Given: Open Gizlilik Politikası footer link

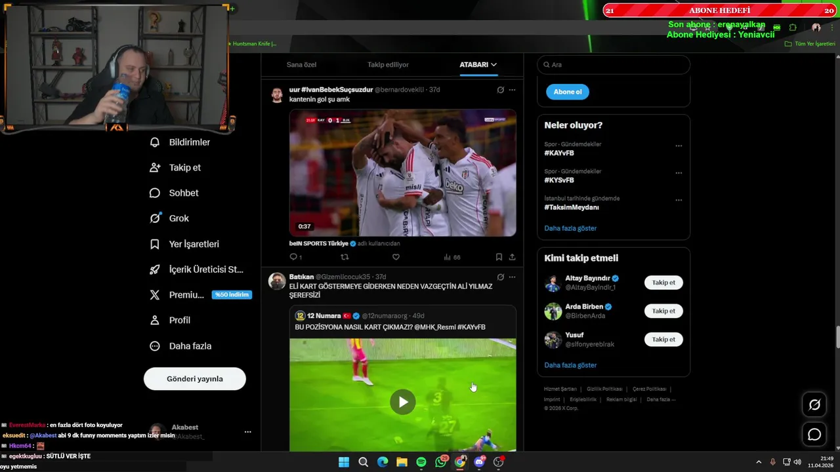Looking at the screenshot, I should 604,389.
